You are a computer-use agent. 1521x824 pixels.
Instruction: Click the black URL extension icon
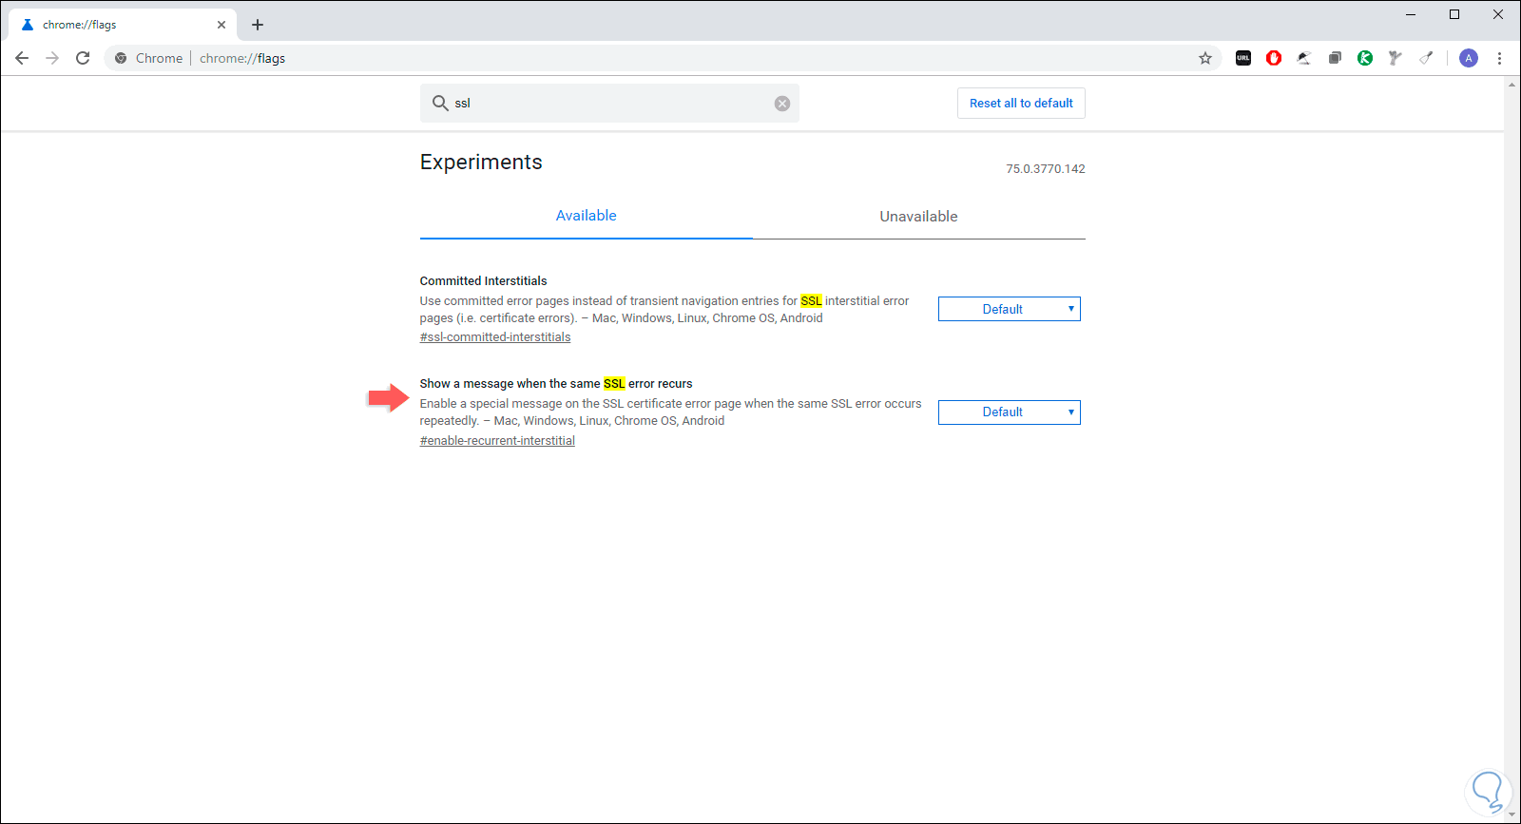[x=1243, y=58]
